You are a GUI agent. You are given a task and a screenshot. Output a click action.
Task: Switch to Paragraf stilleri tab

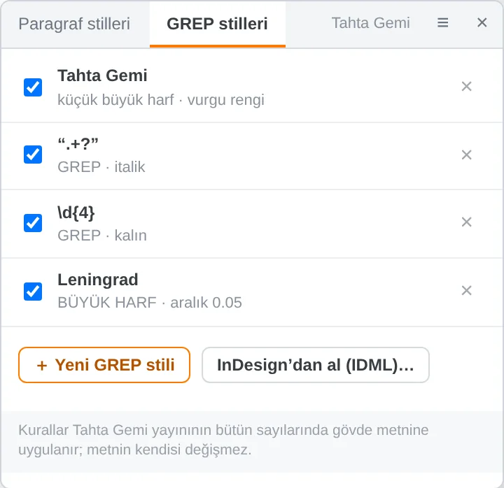pyautogui.click(x=74, y=24)
